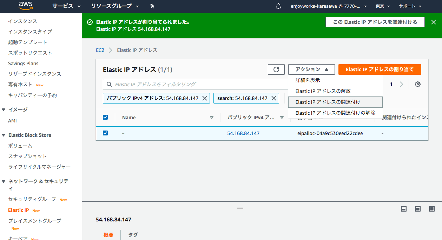Open the サービス dropdown menu
The height and width of the screenshot is (240, 442).
(x=66, y=6)
